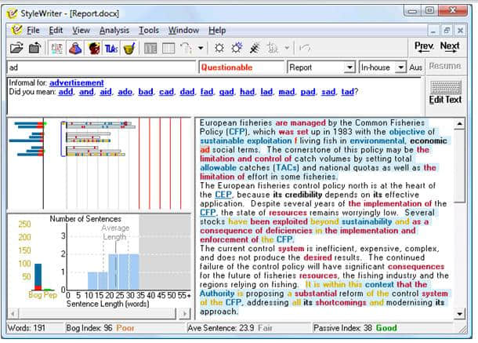Open the Edit menu
Viewport: 478px width, 343px height.
click(56, 31)
